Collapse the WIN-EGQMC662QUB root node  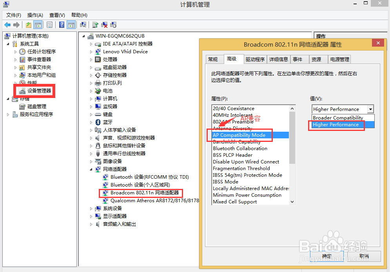pyautogui.click(x=84, y=36)
